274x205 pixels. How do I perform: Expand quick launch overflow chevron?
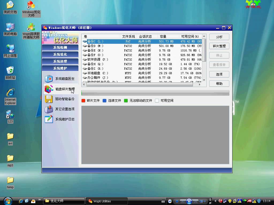(x=40, y=200)
